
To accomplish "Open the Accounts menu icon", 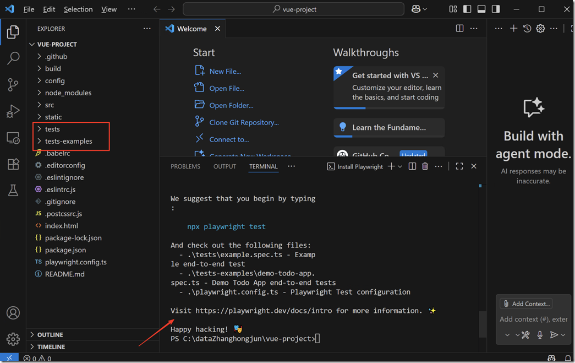I will 13,313.
